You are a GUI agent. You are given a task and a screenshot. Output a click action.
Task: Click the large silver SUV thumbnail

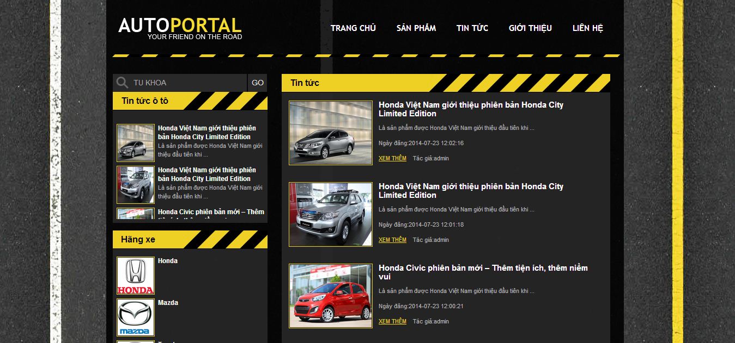click(x=331, y=214)
